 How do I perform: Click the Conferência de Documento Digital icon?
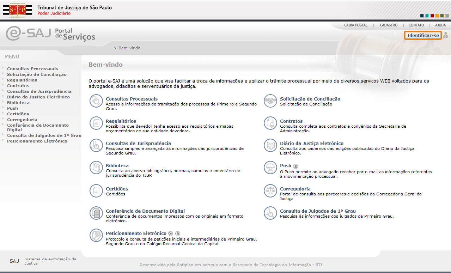click(96, 213)
